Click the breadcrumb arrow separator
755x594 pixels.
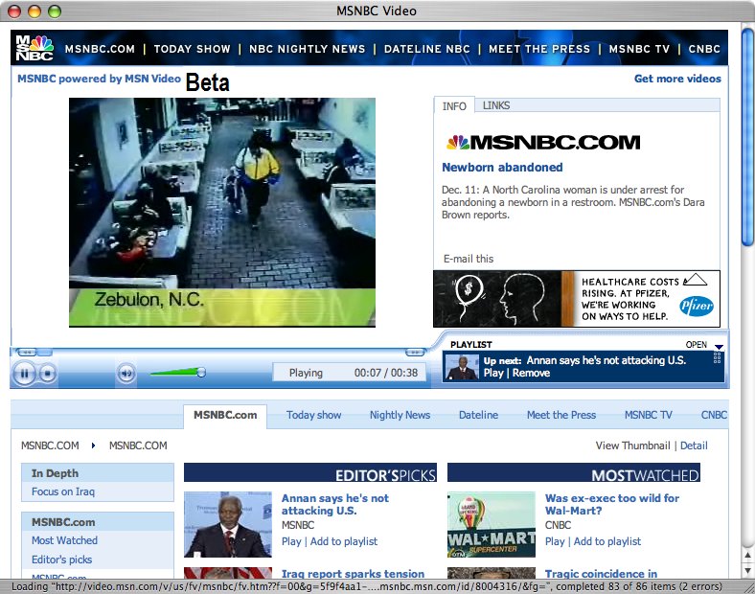click(x=93, y=445)
